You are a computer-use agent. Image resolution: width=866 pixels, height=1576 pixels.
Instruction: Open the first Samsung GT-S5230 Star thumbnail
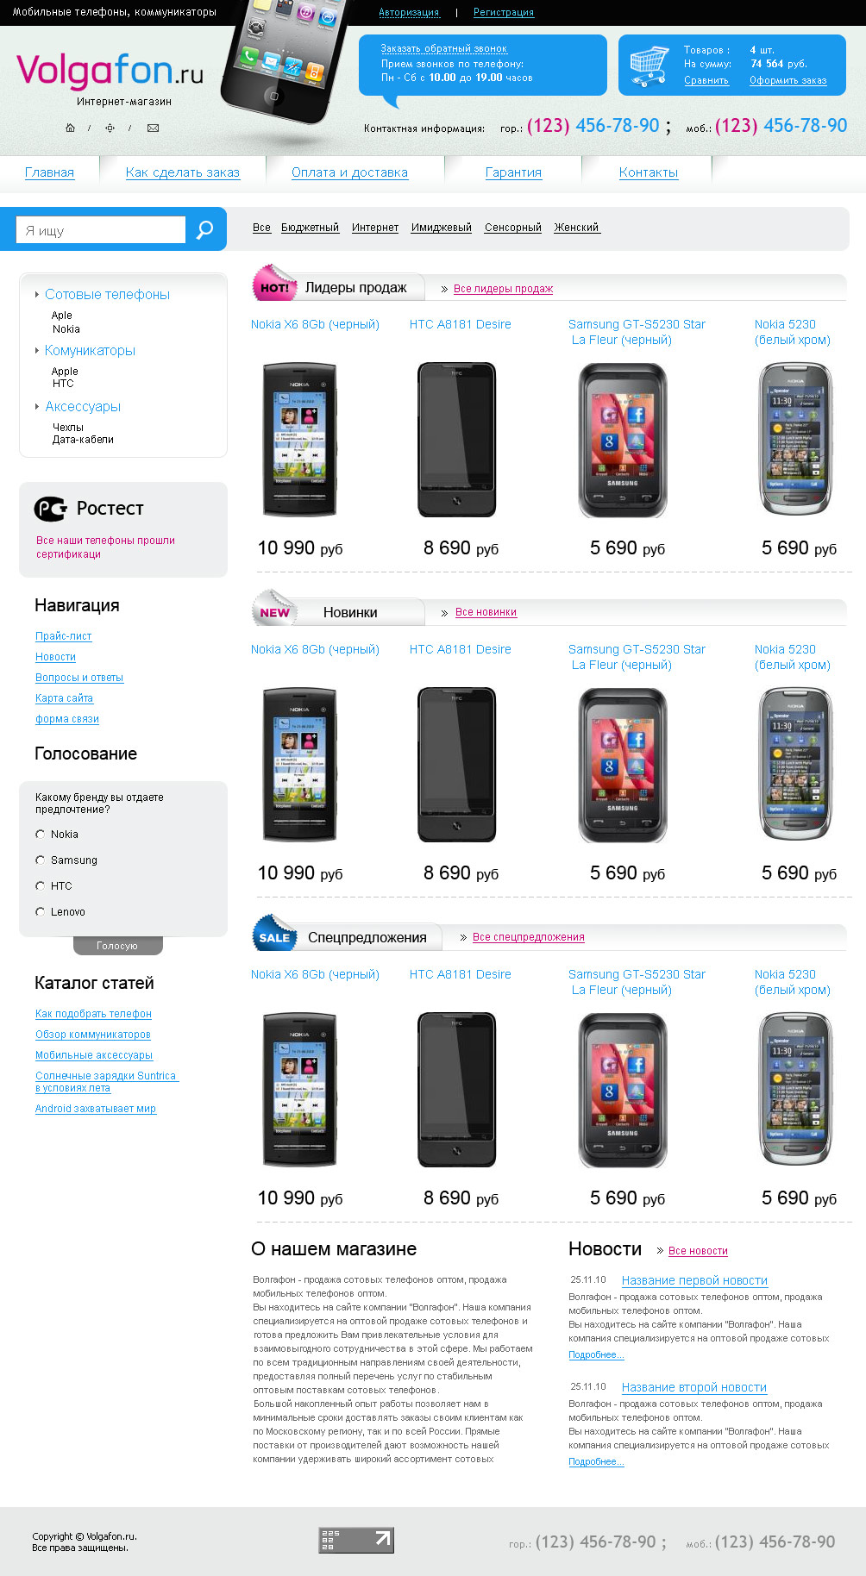(622, 440)
